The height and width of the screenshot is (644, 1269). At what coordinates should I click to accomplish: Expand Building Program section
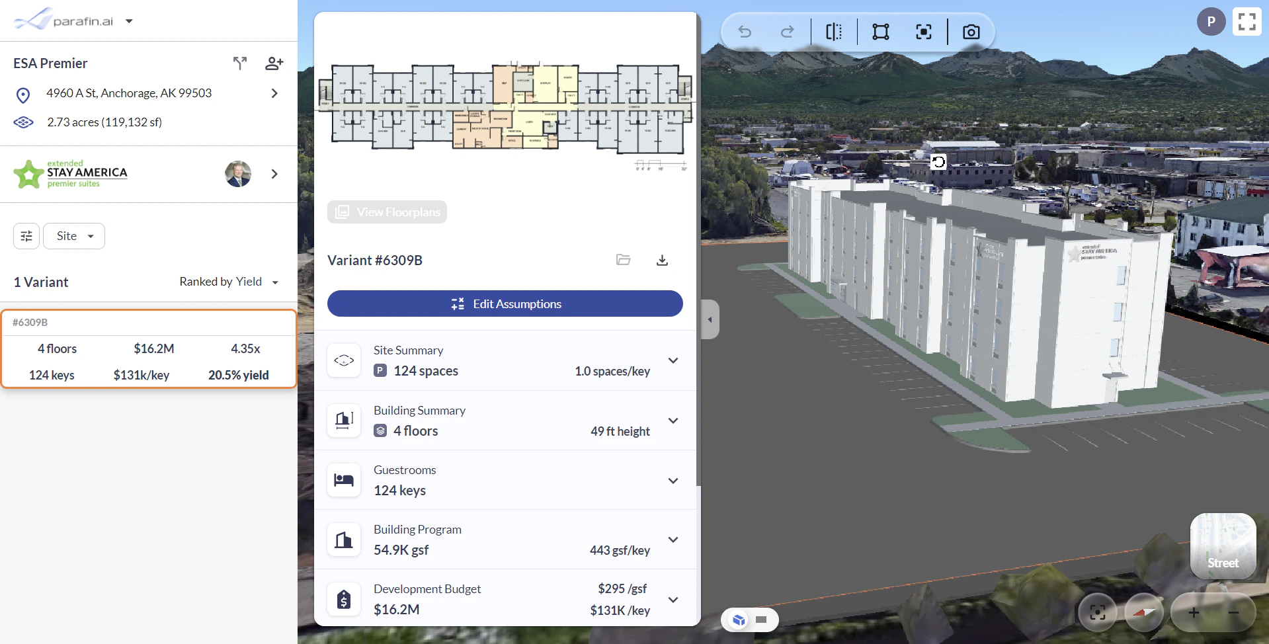(673, 540)
